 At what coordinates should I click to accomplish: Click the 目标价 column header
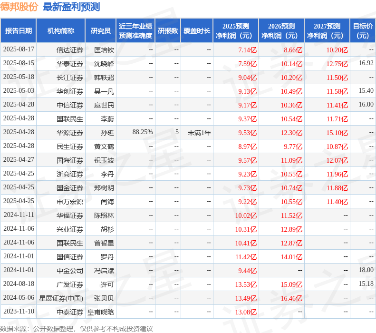pos(363,31)
